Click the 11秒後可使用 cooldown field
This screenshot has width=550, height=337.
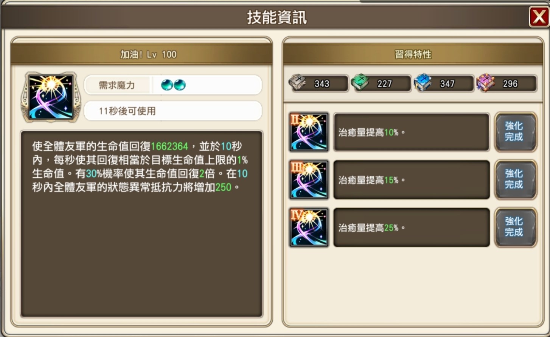[173, 111]
